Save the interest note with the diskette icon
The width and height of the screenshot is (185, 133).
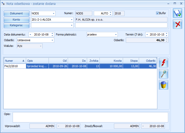(x=178, y=13)
